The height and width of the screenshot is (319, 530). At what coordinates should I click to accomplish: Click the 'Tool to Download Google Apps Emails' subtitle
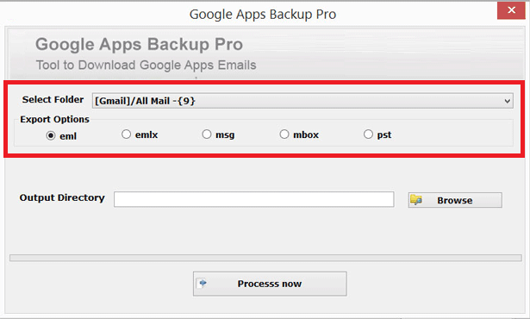pos(146,65)
